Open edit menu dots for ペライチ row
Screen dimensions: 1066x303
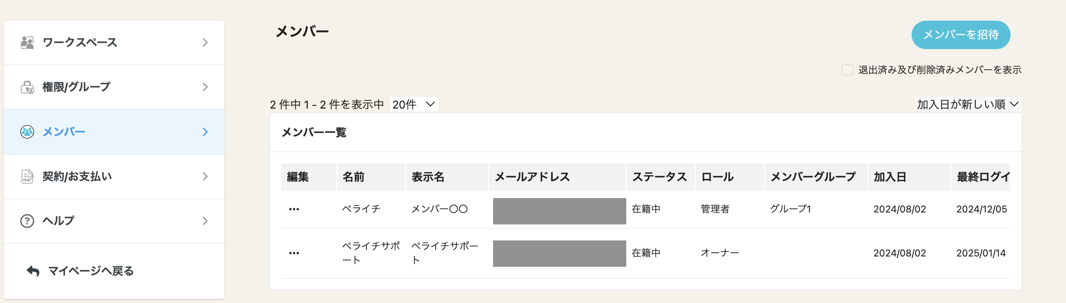pos(294,209)
